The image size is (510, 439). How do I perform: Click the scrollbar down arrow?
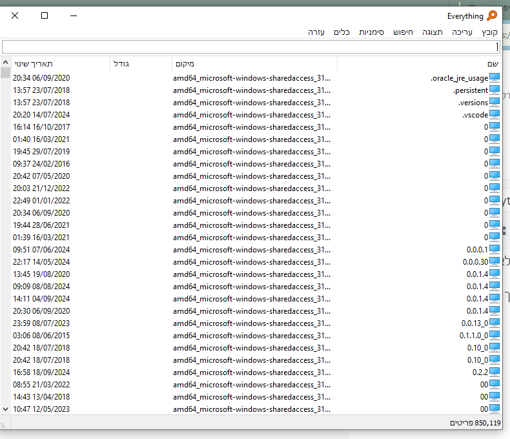pos(5,409)
